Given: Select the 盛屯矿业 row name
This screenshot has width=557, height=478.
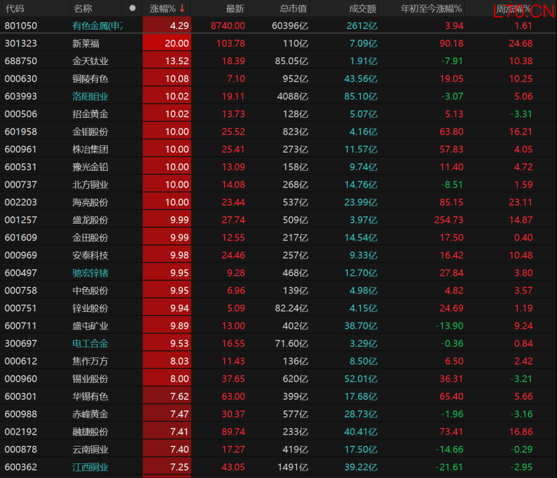Looking at the screenshot, I should pyautogui.click(x=90, y=326).
